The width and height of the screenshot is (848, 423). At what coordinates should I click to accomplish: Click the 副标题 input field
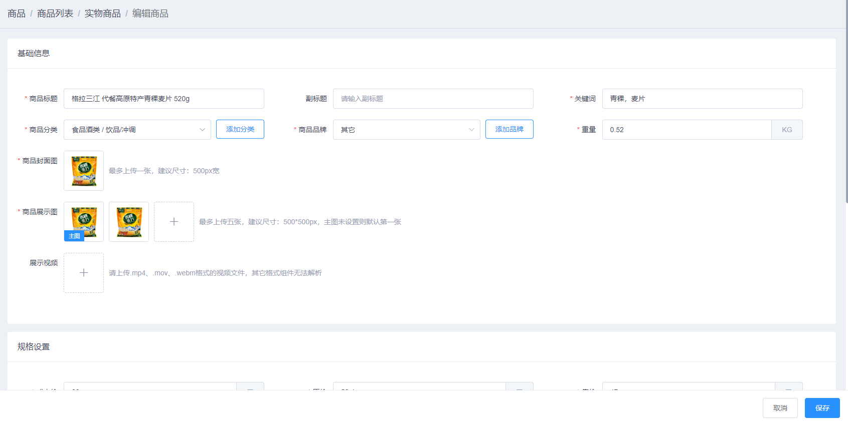(433, 99)
